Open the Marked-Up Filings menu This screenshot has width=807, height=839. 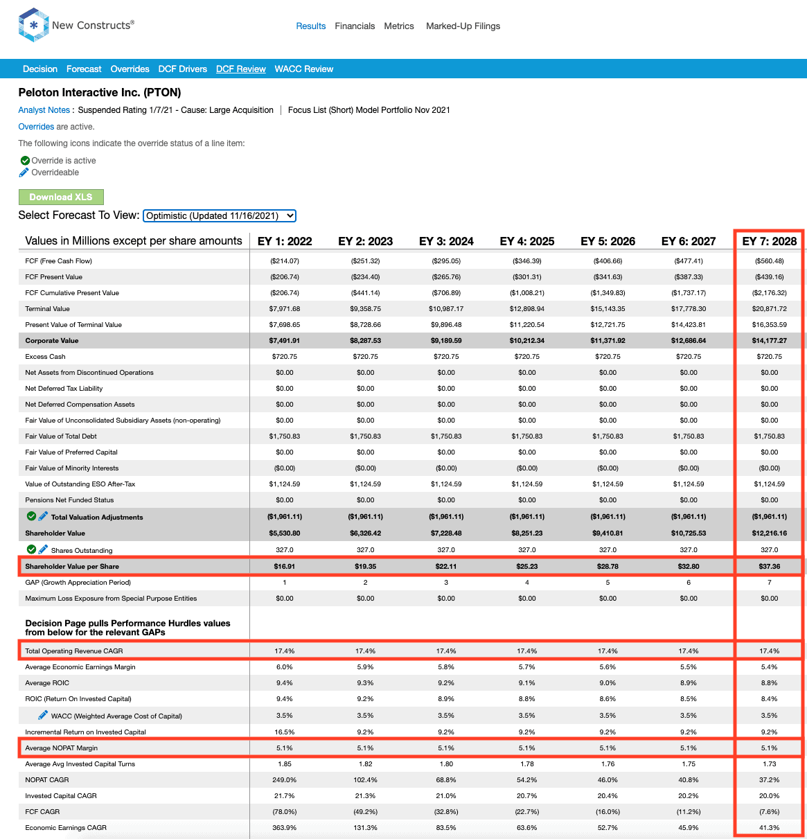(463, 26)
